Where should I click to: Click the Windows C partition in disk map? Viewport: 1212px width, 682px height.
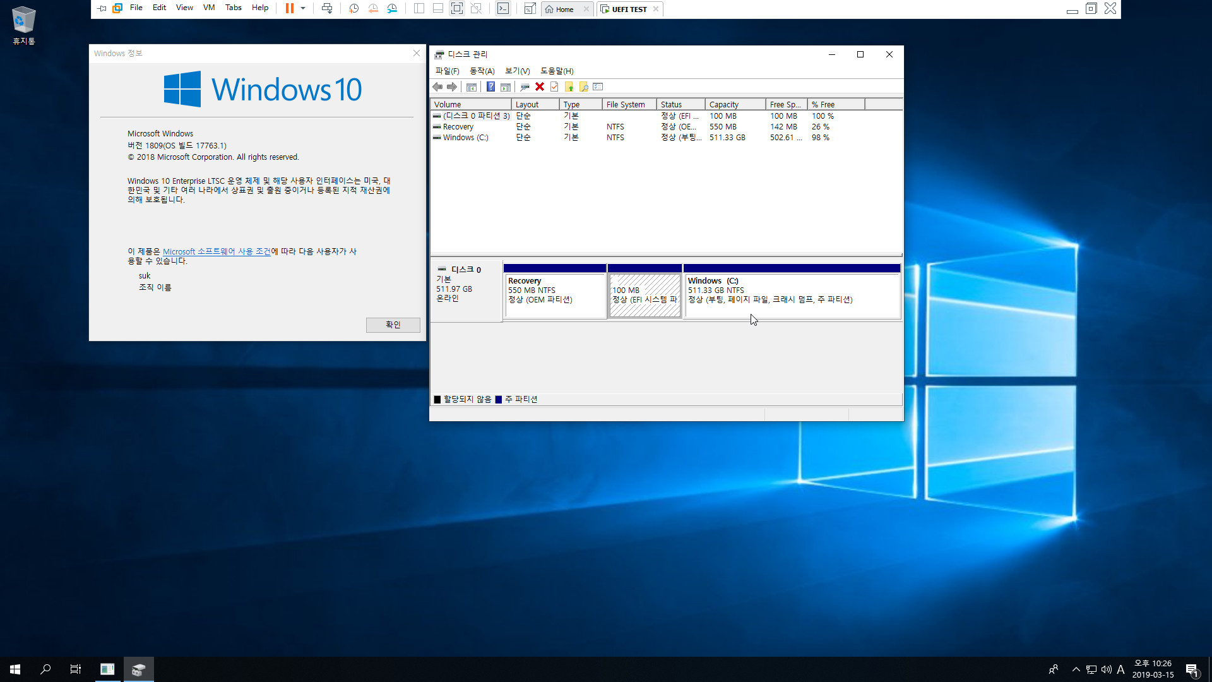(792, 290)
